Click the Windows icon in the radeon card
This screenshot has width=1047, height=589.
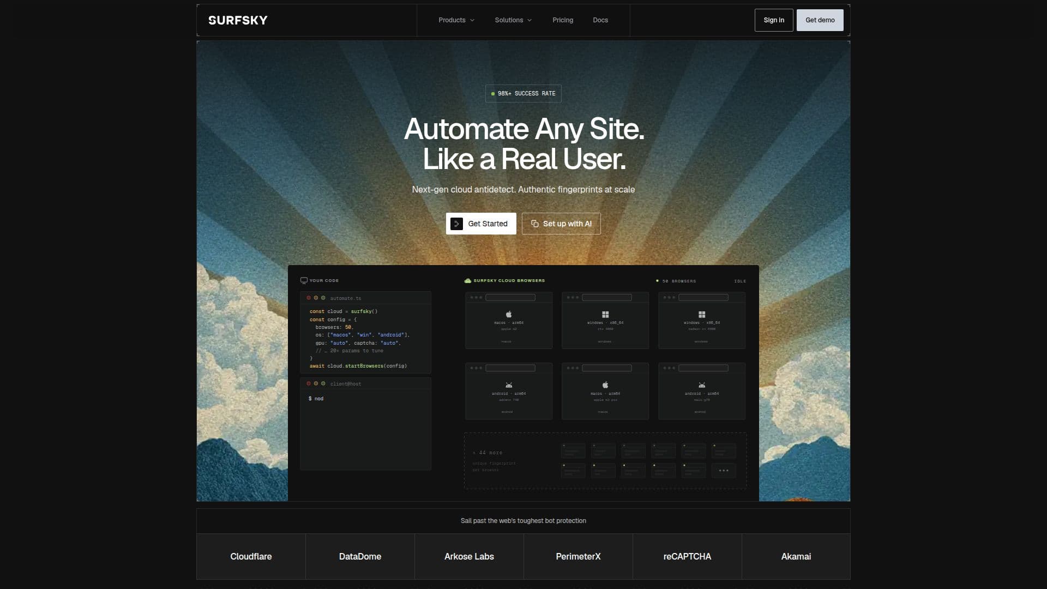pos(702,315)
